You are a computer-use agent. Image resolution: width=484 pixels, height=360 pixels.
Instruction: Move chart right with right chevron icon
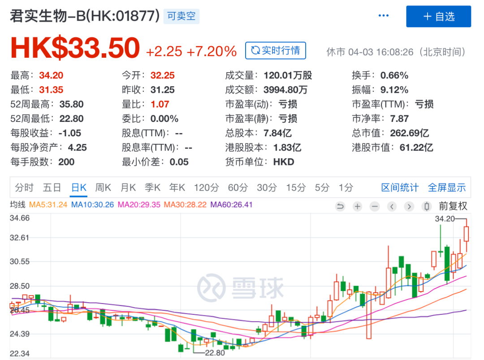[409, 206]
